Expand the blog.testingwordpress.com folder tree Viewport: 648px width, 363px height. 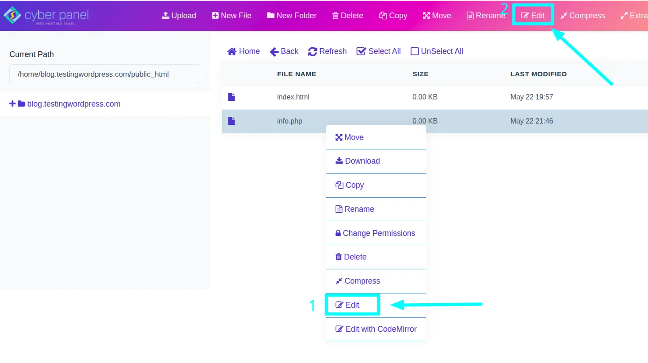(x=12, y=104)
